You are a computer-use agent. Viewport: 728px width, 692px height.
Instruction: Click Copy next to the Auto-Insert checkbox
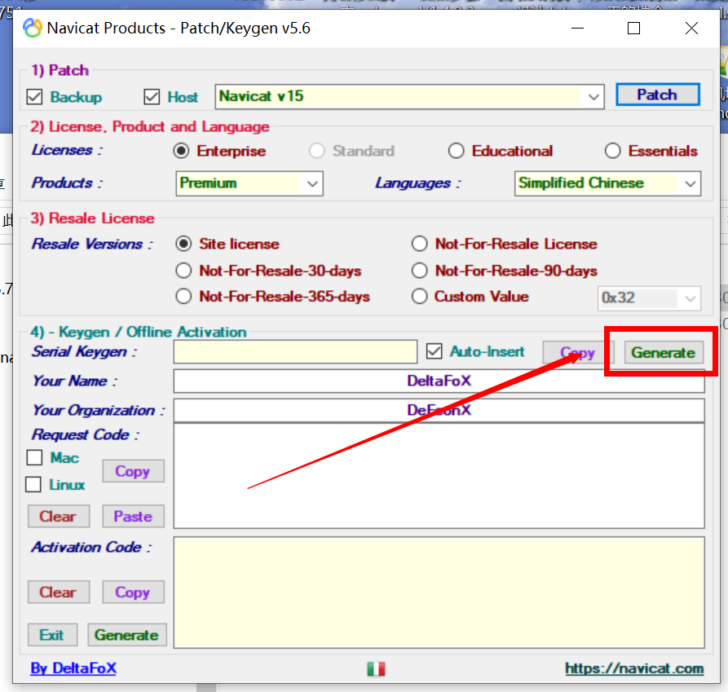tap(579, 353)
